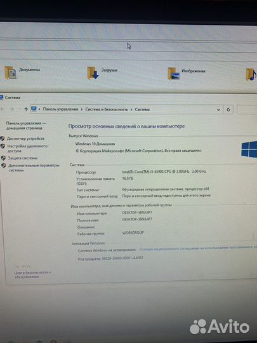The width and height of the screenshot is (257, 343).
Task: Click shield icon beside Настройка удаленного доступа
Action: coord(3,146)
